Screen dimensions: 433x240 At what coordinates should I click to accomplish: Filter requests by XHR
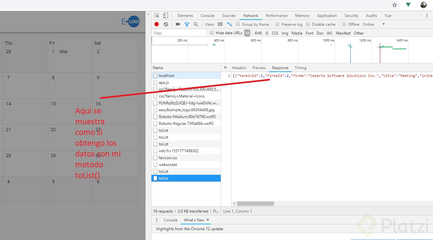[258, 33]
